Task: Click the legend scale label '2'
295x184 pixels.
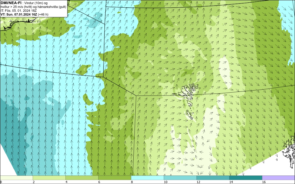Action: click(x=34, y=182)
